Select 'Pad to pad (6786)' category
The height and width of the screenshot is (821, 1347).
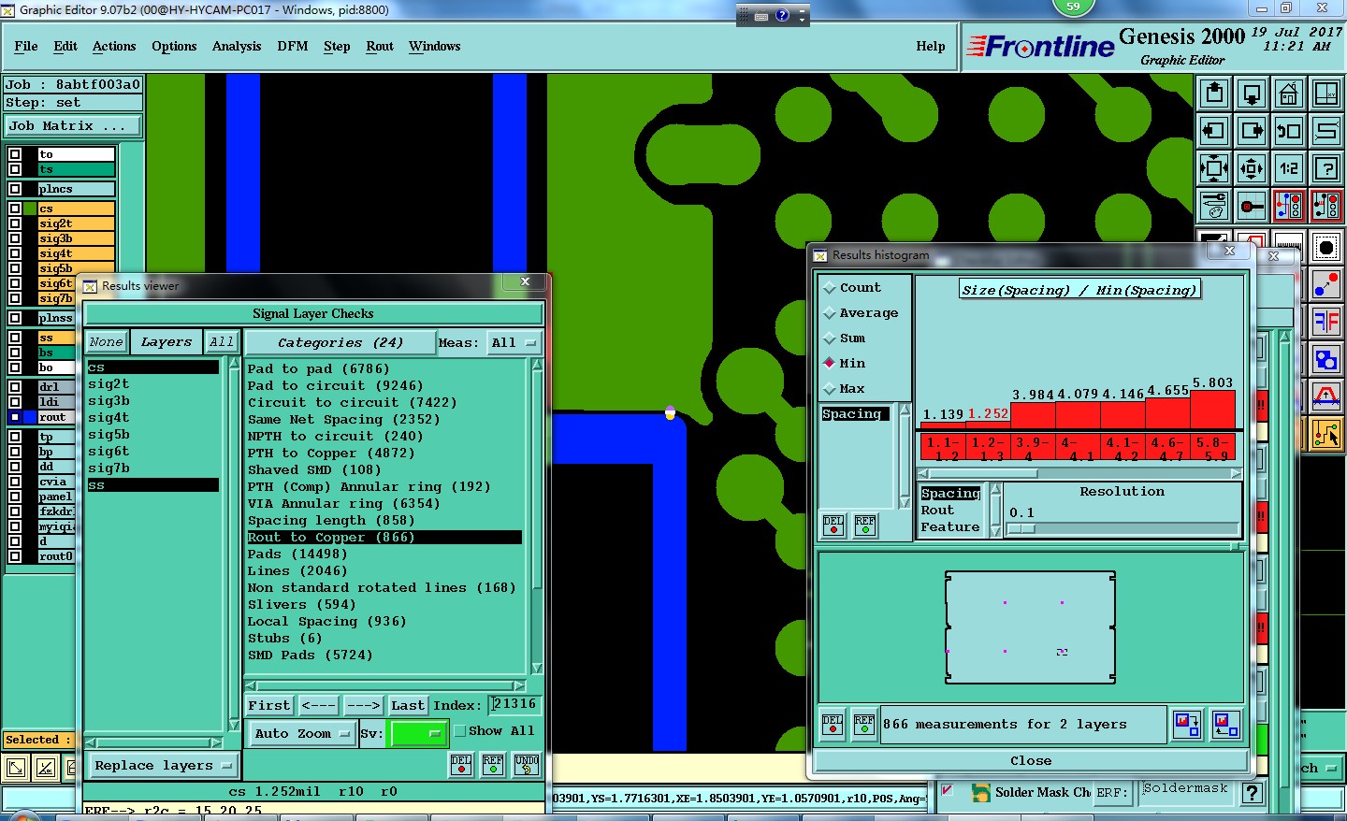coord(318,368)
